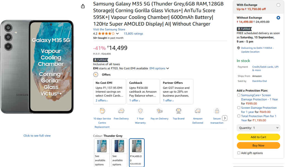The image size is (285, 167).
Task: Select the Thunder Grey colour thumbnail
Action: pyautogui.click(x=136, y=146)
